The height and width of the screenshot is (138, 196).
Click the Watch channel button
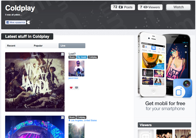pyautogui.click(x=178, y=7)
